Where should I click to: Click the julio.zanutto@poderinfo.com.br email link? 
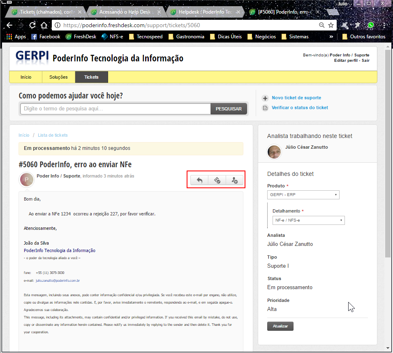58,281
